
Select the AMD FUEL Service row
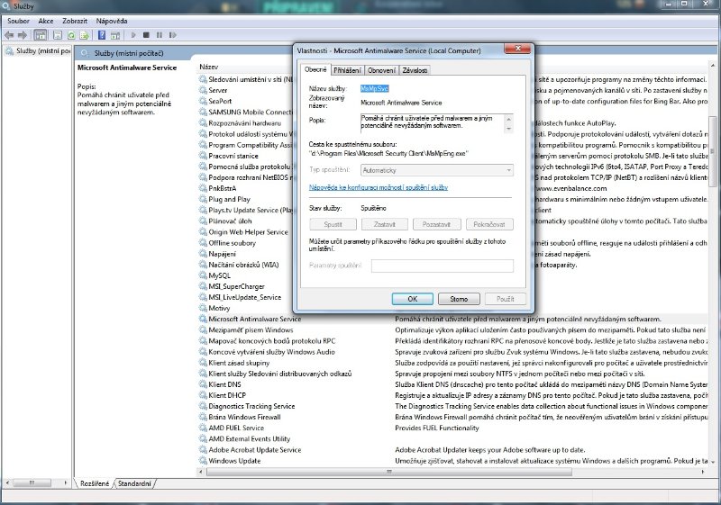453,428
